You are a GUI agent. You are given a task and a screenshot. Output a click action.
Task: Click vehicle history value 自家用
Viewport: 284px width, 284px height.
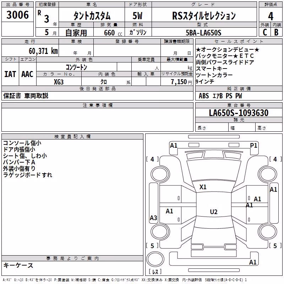(x=76, y=33)
